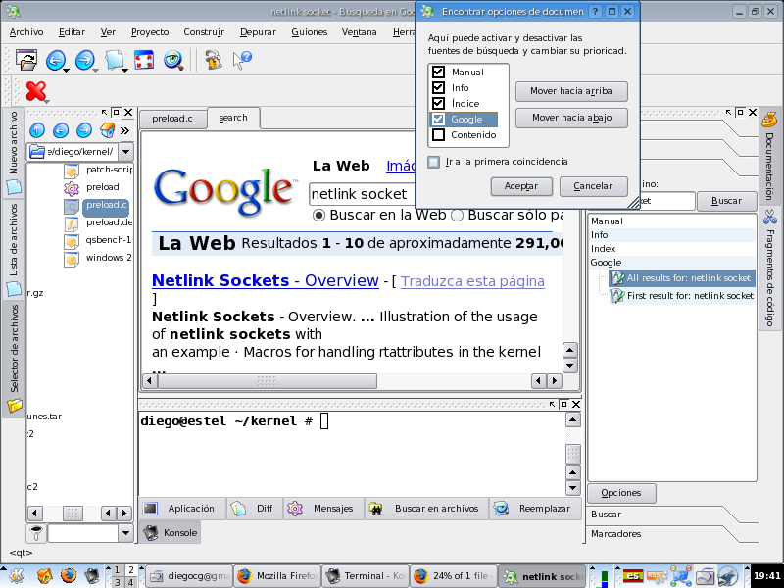The image size is (784, 588).
Task: Click file selector back arrow icon
Action: click(x=61, y=130)
